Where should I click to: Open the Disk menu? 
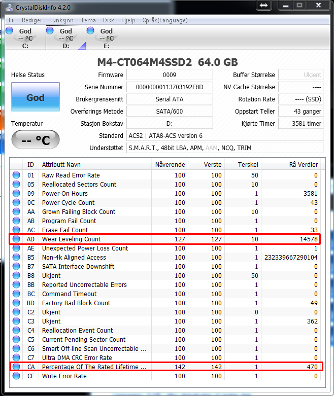tap(108, 20)
